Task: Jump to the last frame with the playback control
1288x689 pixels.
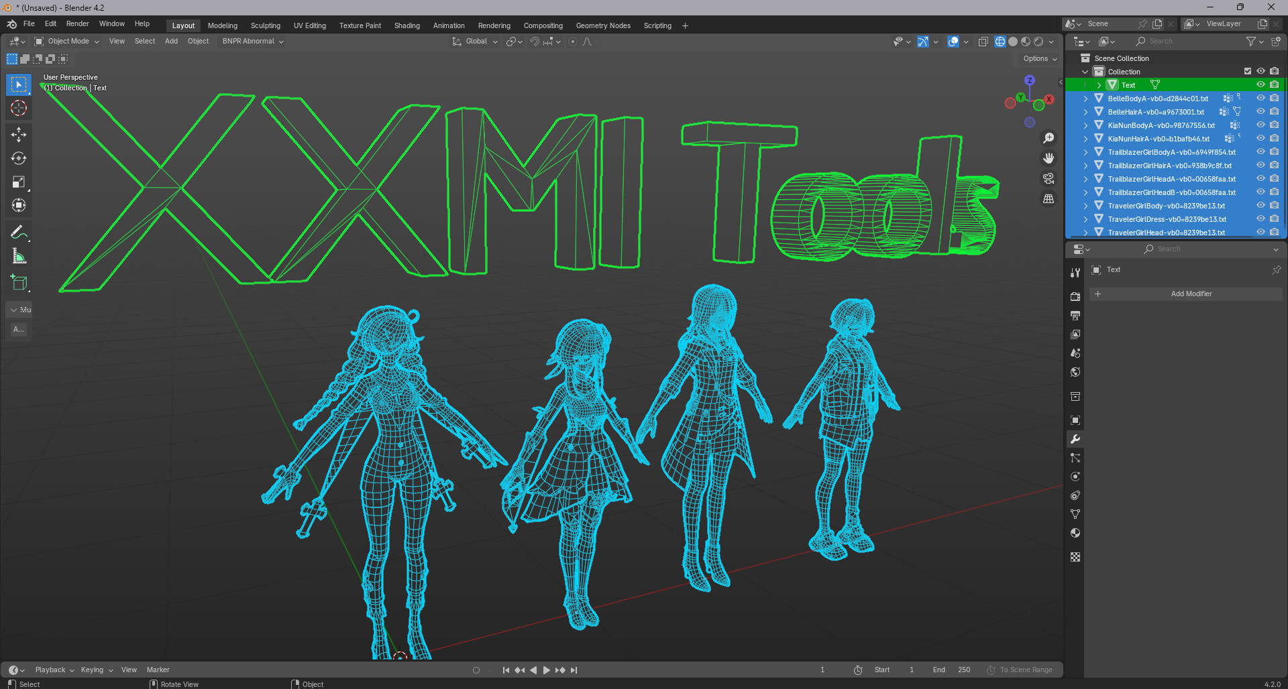Action: coord(574,670)
